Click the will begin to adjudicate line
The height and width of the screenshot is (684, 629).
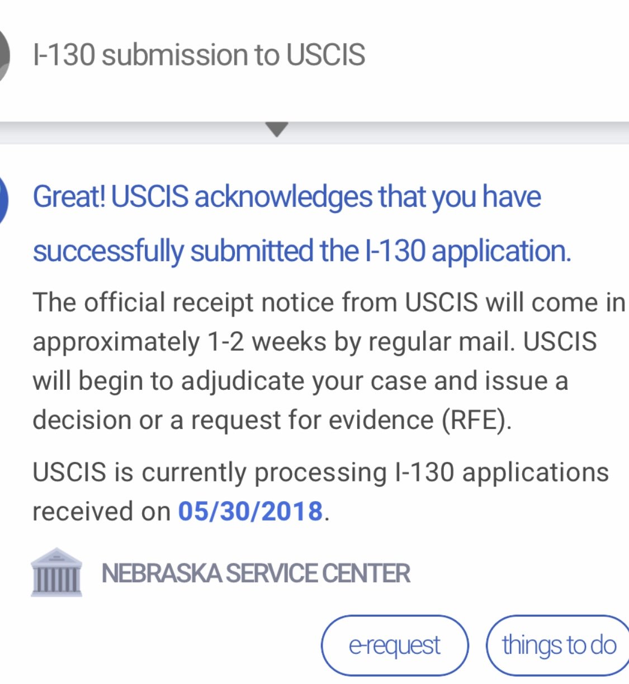click(x=300, y=381)
